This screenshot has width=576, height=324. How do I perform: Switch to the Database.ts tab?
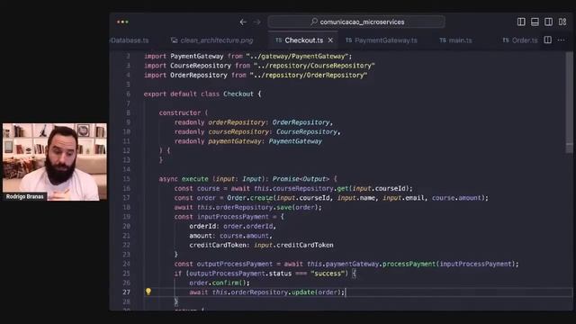pyautogui.click(x=130, y=40)
